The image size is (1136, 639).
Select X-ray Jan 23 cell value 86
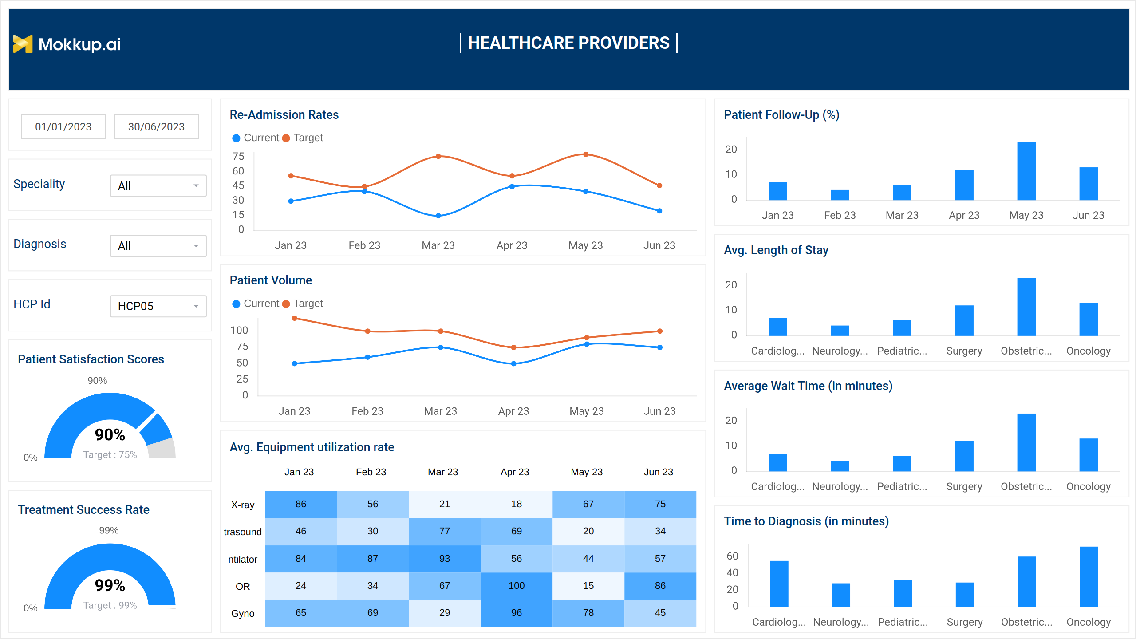coord(301,504)
